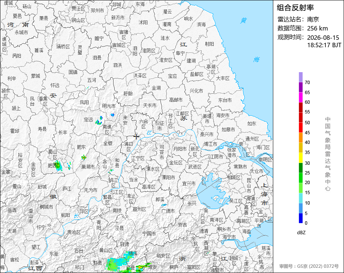Click the 审图号 GS京 (2022) 0372号 text
This screenshot has width=344, height=273.
pyautogui.click(x=309, y=266)
